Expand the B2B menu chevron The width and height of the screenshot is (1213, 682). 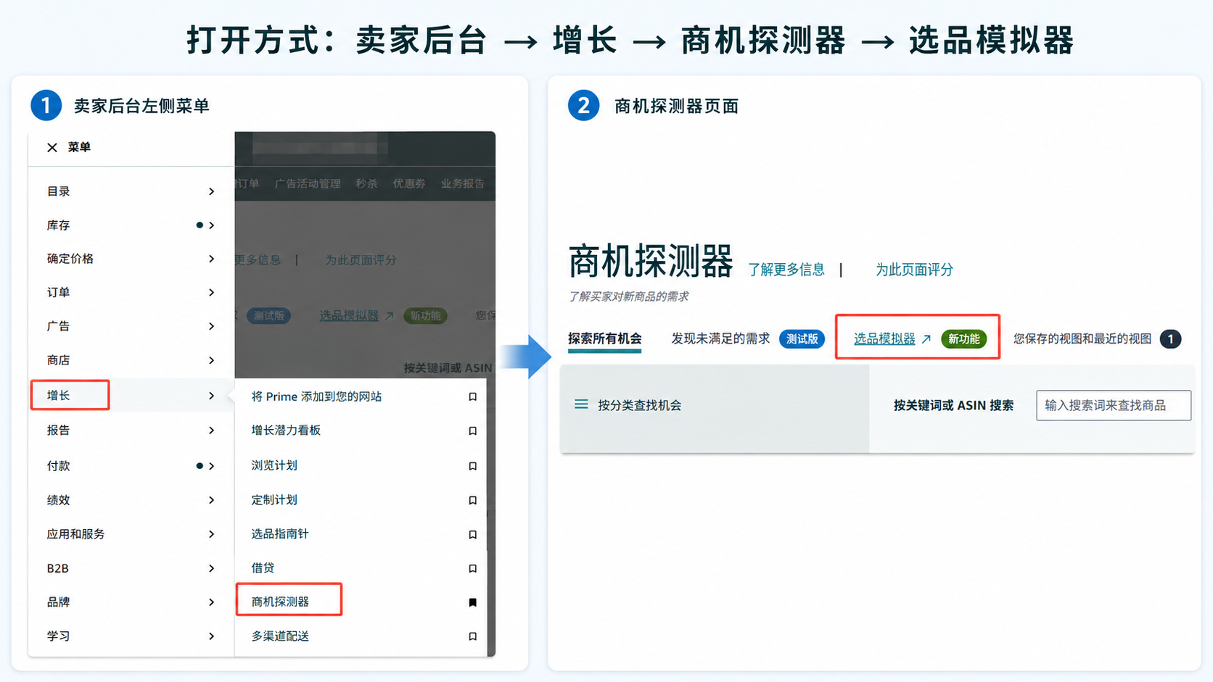tap(211, 568)
